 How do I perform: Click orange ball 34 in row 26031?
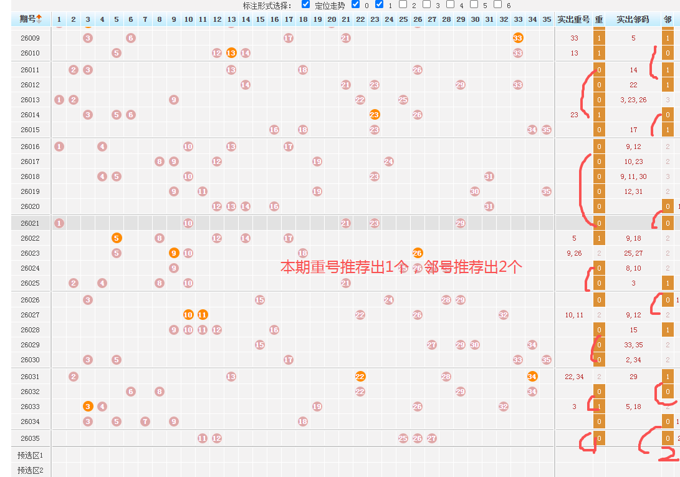tap(532, 376)
